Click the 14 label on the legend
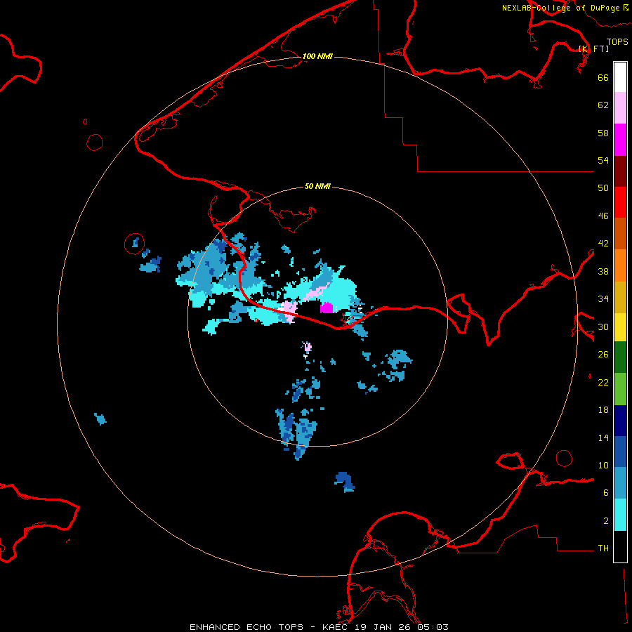Image resolution: width=632 pixels, height=632 pixels. pos(603,437)
